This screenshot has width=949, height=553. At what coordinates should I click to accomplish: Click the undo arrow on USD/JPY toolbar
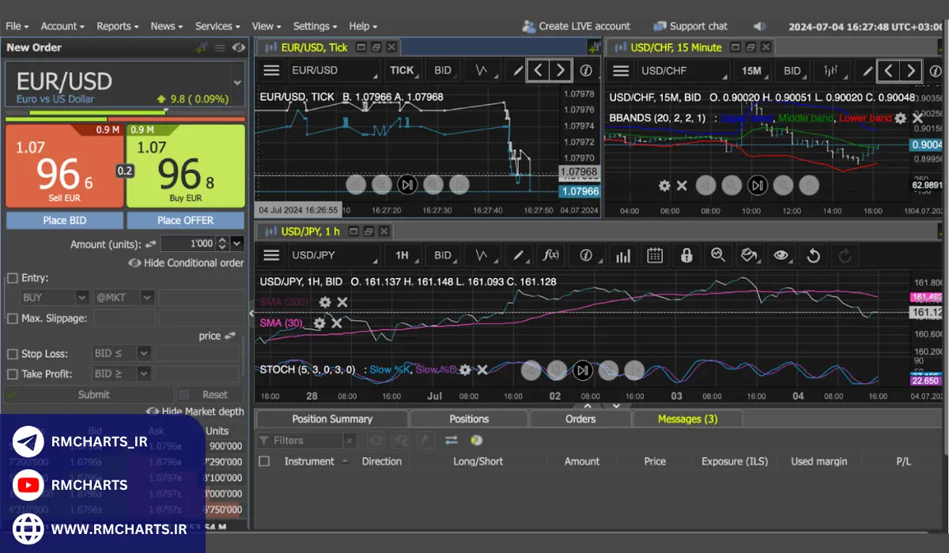click(x=813, y=255)
